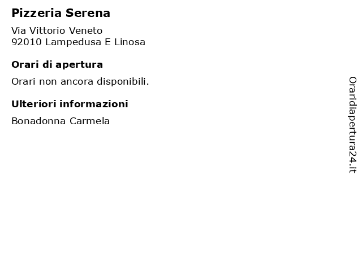Click the word Pizzeria in the title
362x271 pixels.
(x=36, y=13)
